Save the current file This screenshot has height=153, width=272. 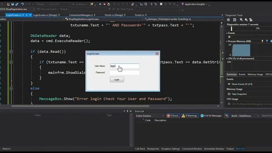point(13,4)
